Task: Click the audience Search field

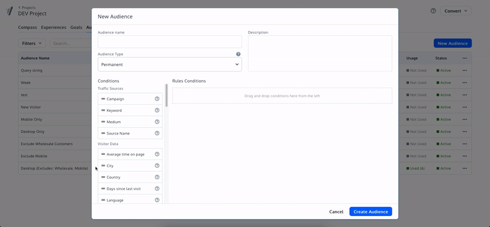Action: (x=70, y=43)
